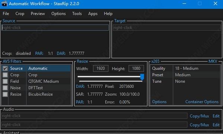Click the SAR value in Resize panel
This screenshot has width=223, height=134.
95,94
